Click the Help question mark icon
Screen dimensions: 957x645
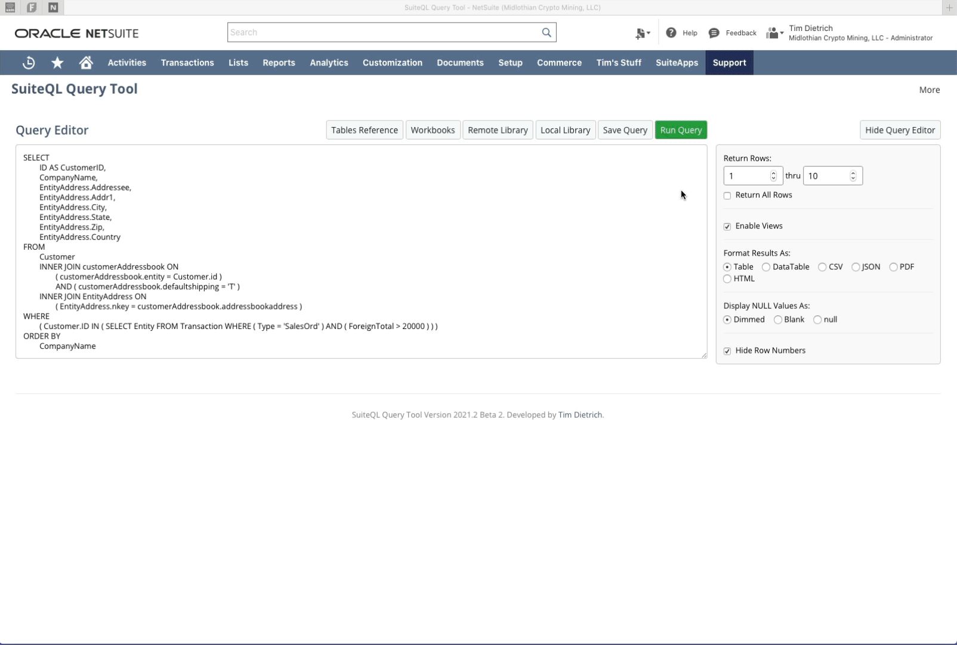coord(671,33)
